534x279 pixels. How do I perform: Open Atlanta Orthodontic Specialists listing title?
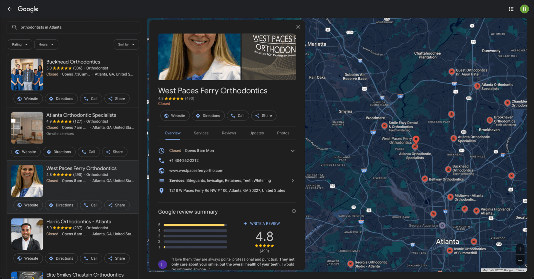click(x=81, y=115)
